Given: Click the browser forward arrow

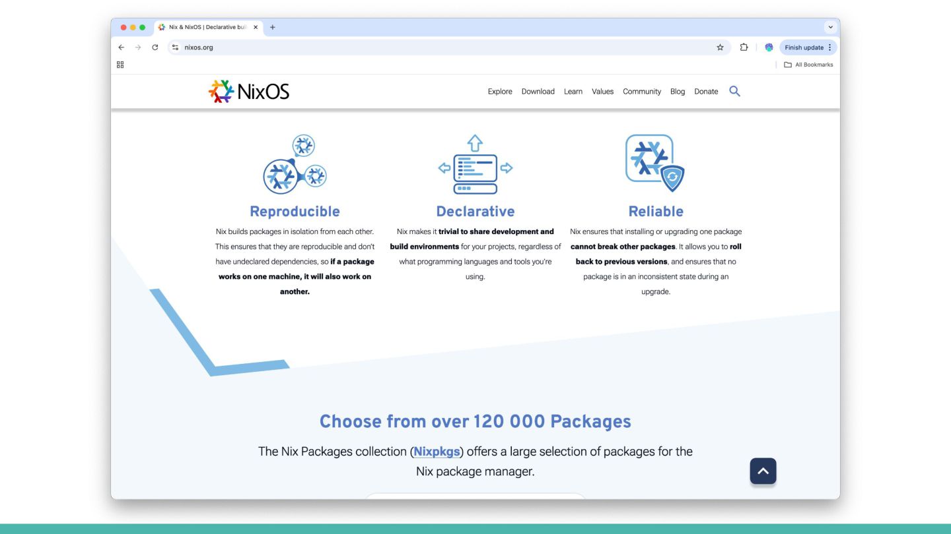Looking at the screenshot, I should tap(138, 47).
